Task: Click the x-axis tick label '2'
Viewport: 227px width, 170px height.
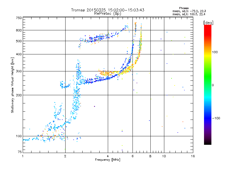Action: click(65, 156)
